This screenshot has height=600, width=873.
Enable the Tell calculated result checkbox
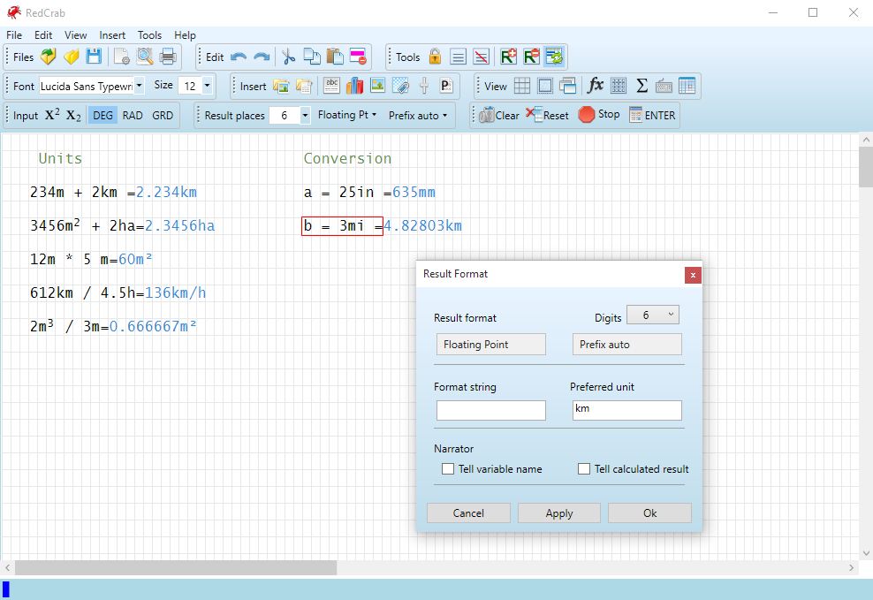584,469
